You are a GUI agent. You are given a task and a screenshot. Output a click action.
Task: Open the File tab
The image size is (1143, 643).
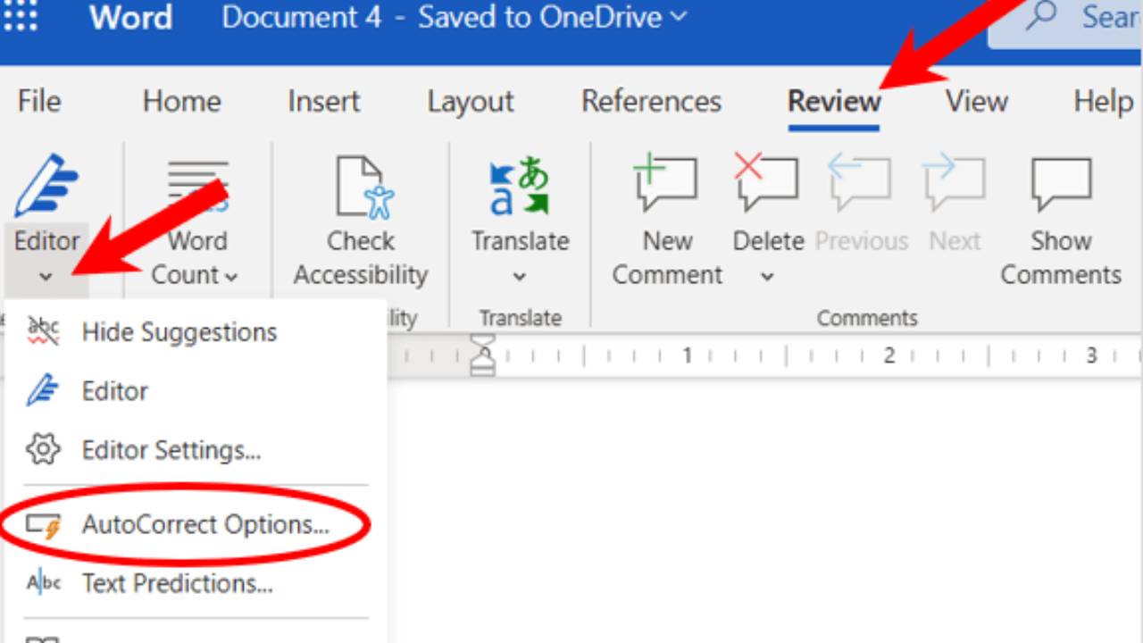[x=39, y=101]
